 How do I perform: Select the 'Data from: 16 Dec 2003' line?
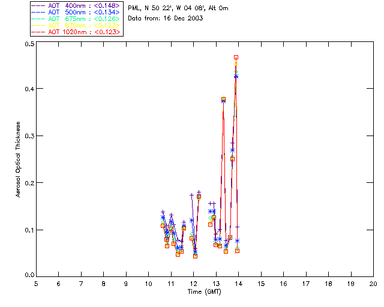[x=166, y=19]
